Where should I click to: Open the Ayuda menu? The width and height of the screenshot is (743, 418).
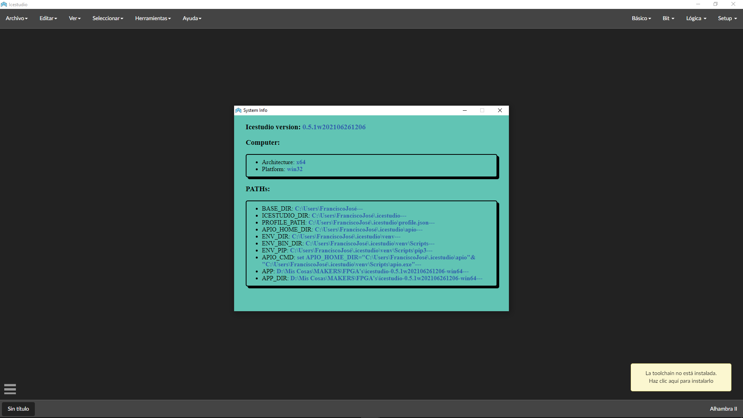[192, 18]
